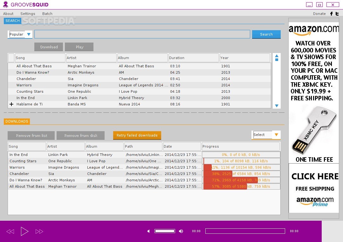This screenshot has height=242, width=343.
Task: Click Retry failed downloads button
Action: (137, 135)
